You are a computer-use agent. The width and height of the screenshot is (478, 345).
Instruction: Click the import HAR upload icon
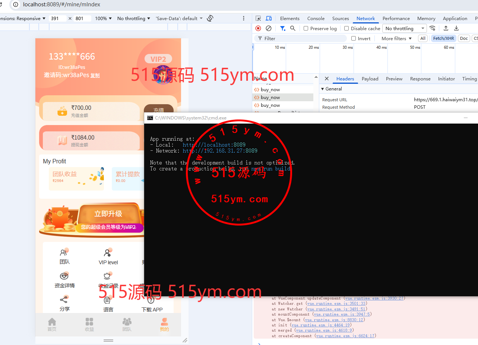(446, 28)
